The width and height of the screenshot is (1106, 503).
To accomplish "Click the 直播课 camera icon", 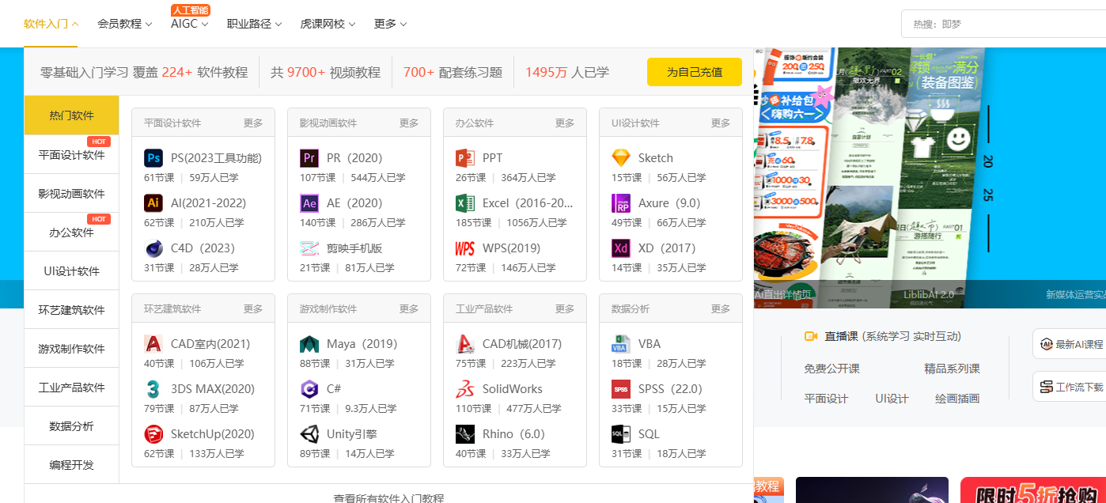I will tap(810, 336).
